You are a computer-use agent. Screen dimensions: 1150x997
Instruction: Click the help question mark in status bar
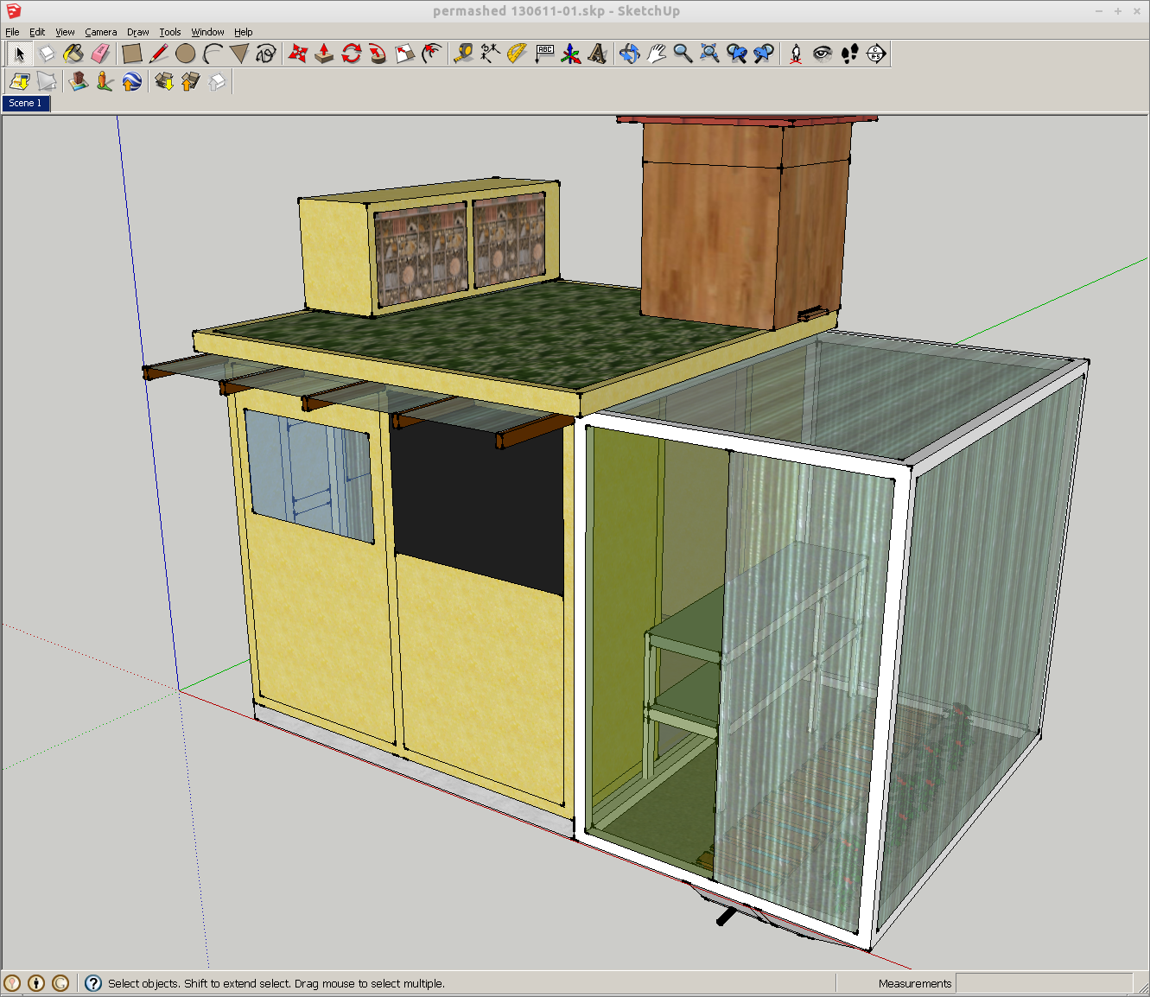[93, 983]
